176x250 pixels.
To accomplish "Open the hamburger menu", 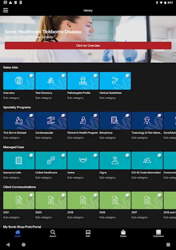I will click(6, 10).
